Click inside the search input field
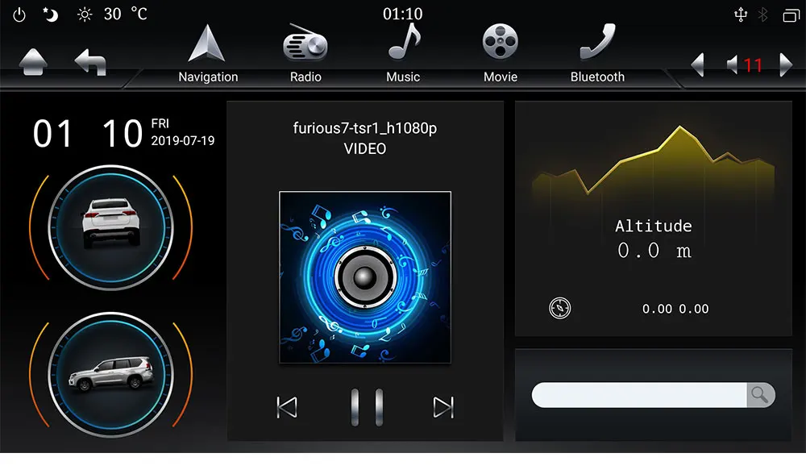This screenshot has width=806, height=474. pos(639,395)
